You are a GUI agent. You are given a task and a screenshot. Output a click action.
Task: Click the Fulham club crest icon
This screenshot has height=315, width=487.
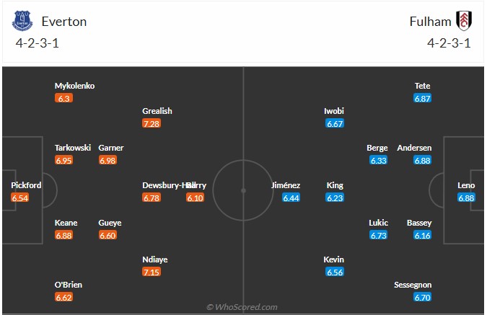[464, 21]
